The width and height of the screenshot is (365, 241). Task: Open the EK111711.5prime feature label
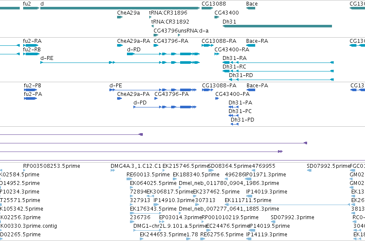[x=248, y=200]
